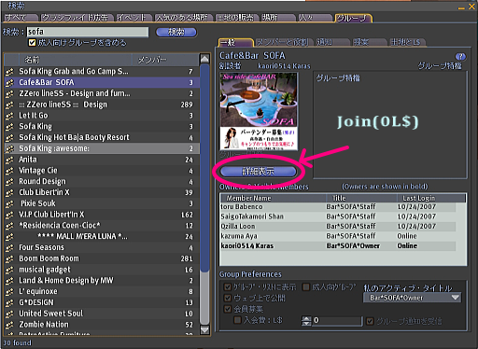Click the group icon beside musical gadget
Viewport: 478px width, 349px height.
9,270
